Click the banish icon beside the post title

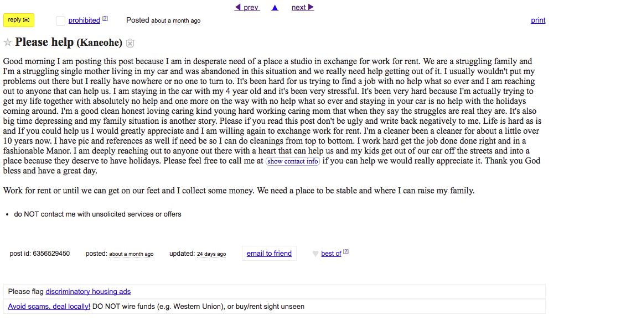pyautogui.click(x=130, y=43)
